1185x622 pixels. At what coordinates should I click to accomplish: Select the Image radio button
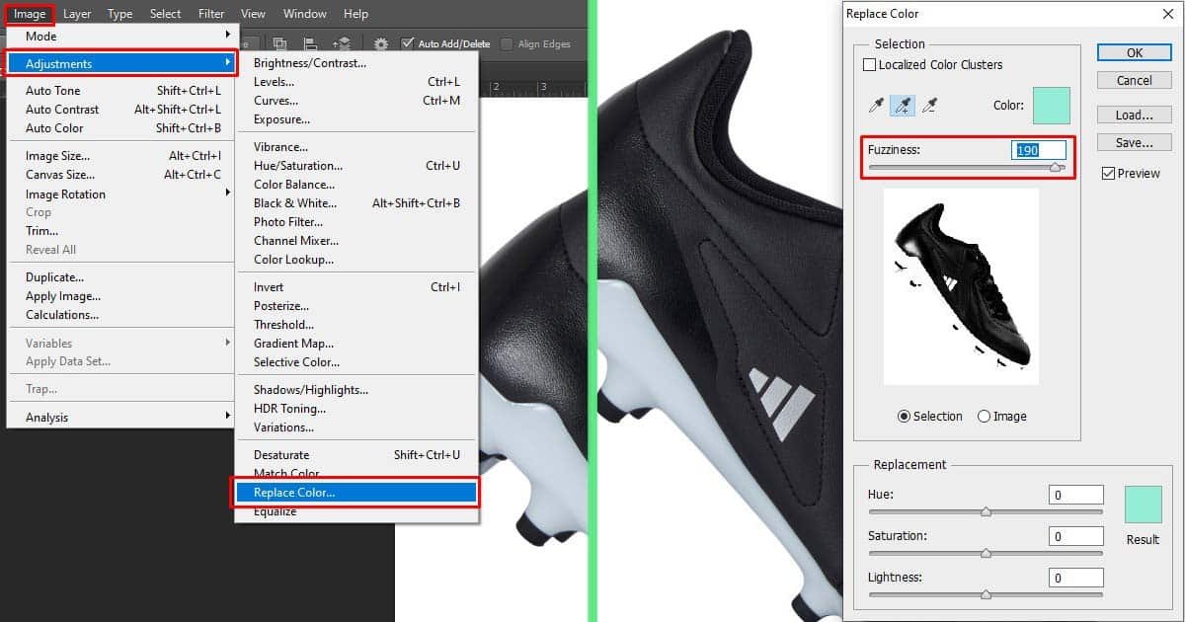pos(987,416)
